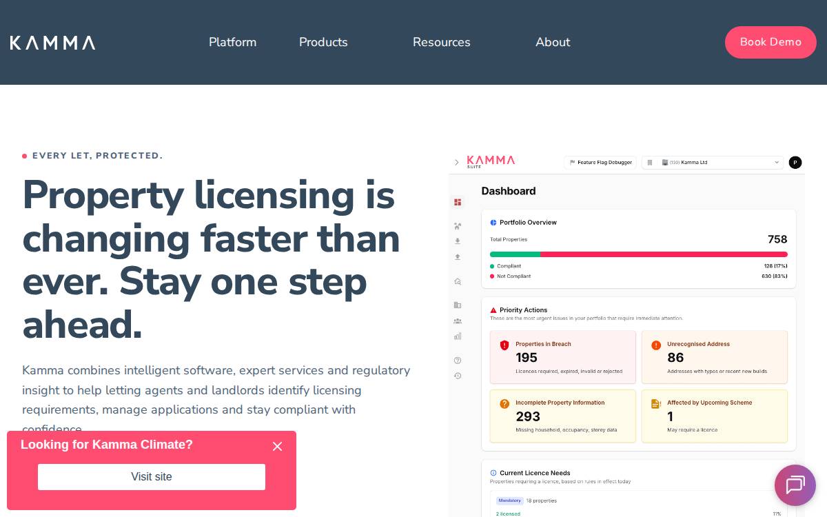The image size is (827, 517).
Task: Click the Visit site button
Action: coord(152,477)
